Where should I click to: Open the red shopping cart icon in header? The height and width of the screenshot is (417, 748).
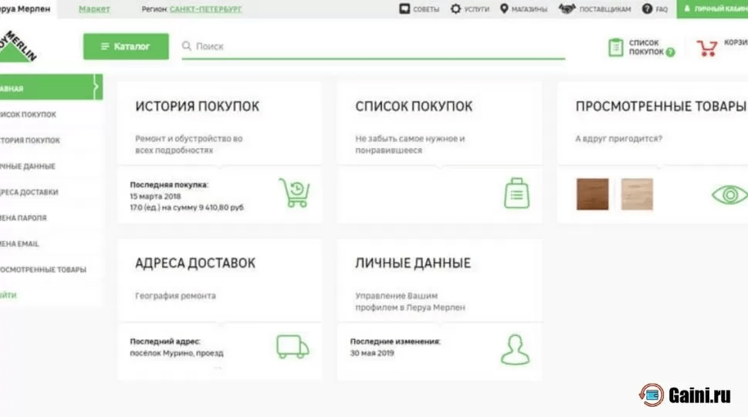(706, 48)
